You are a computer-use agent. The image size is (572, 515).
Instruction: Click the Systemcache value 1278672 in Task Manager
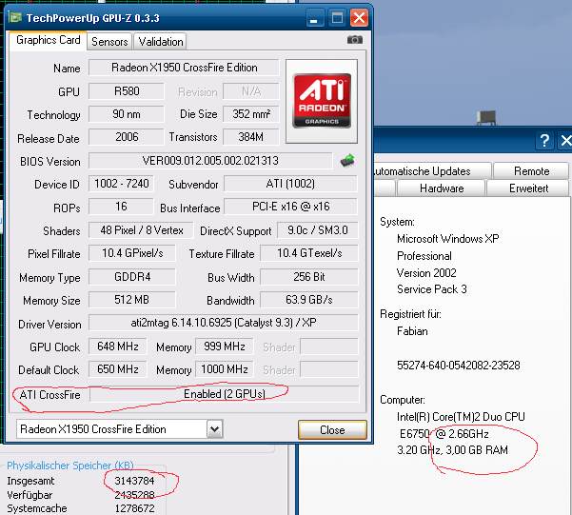pyautogui.click(x=134, y=508)
